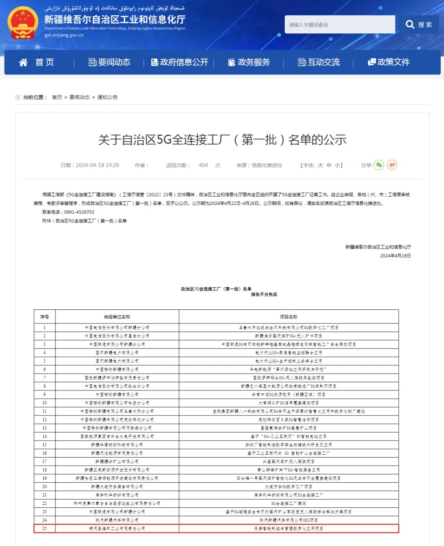
Task: Go to 首页 in the breadcrumb
Action: (57, 98)
